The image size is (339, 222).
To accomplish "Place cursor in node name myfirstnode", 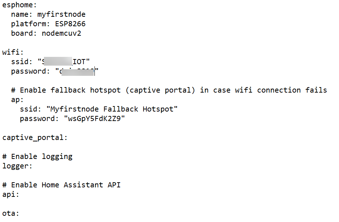I will click(61, 15).
